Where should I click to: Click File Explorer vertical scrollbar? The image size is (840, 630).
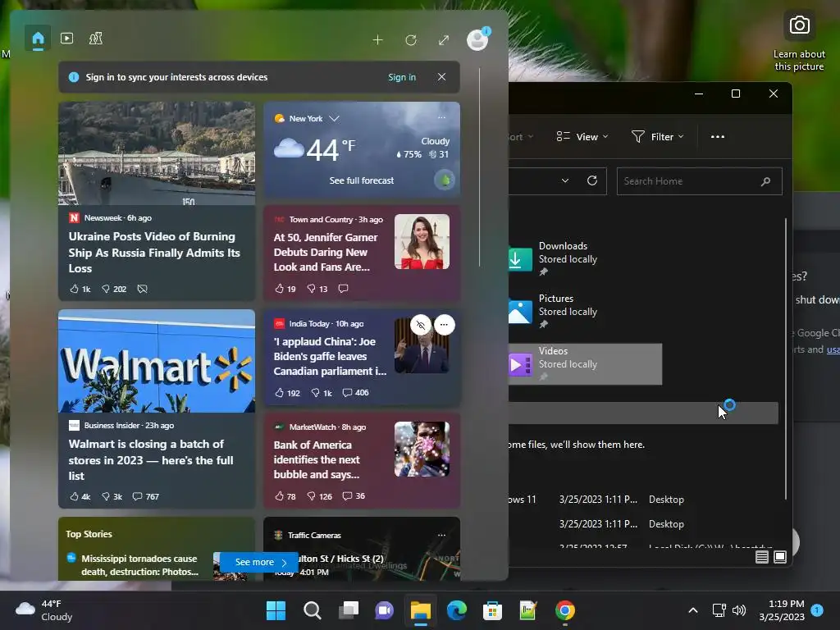785,359
